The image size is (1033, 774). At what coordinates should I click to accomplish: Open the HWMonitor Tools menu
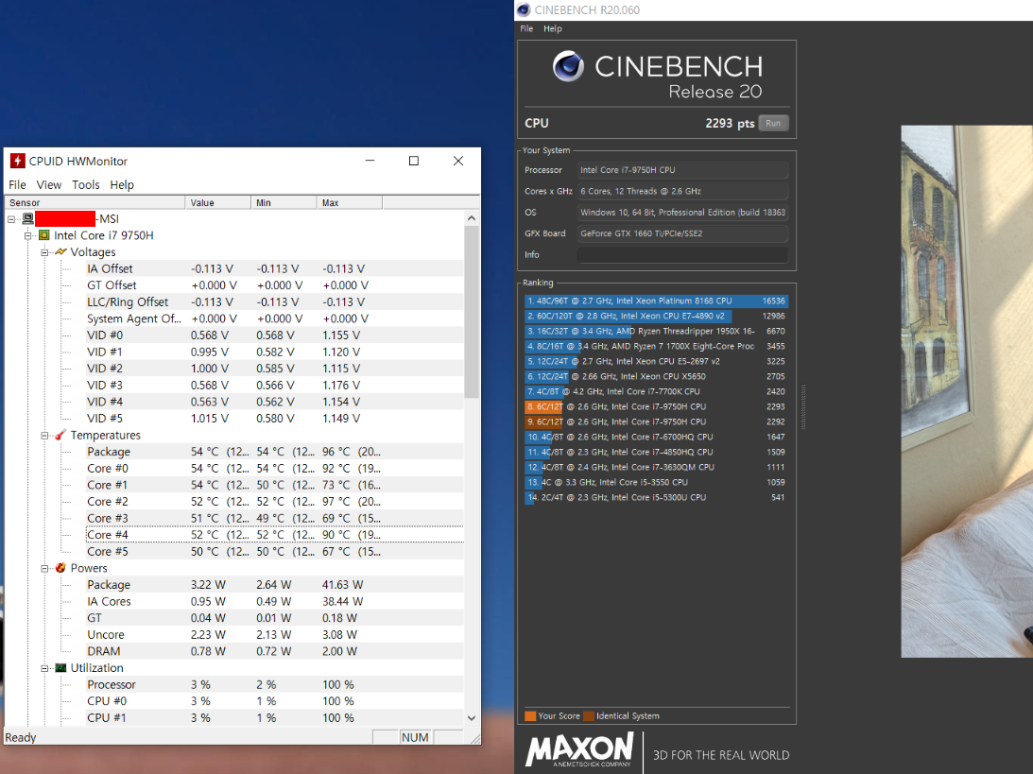pos(86,184)
